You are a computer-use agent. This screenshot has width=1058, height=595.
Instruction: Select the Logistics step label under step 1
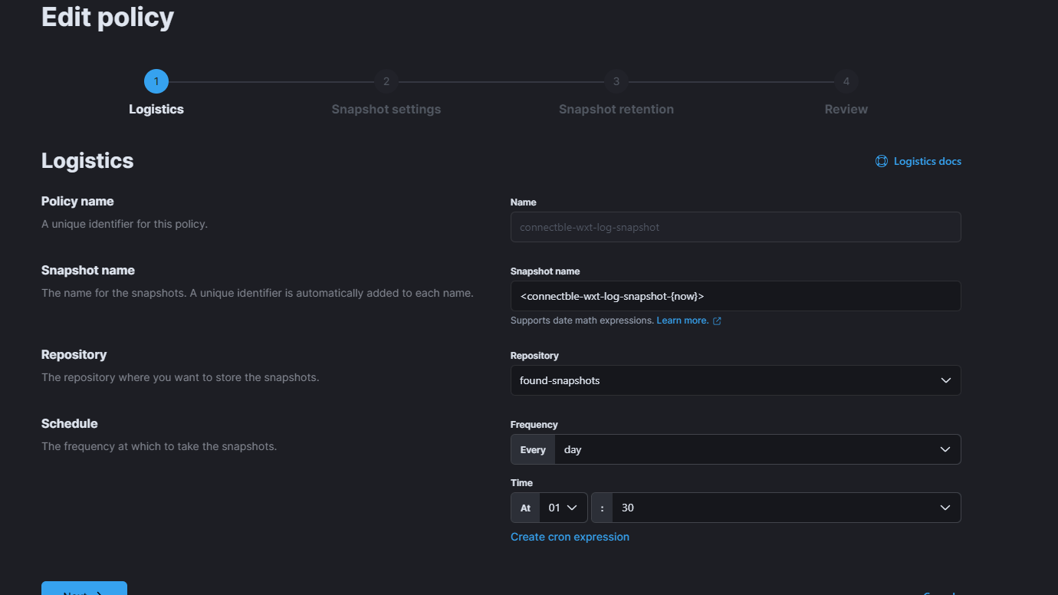click(x=156, y=109)
